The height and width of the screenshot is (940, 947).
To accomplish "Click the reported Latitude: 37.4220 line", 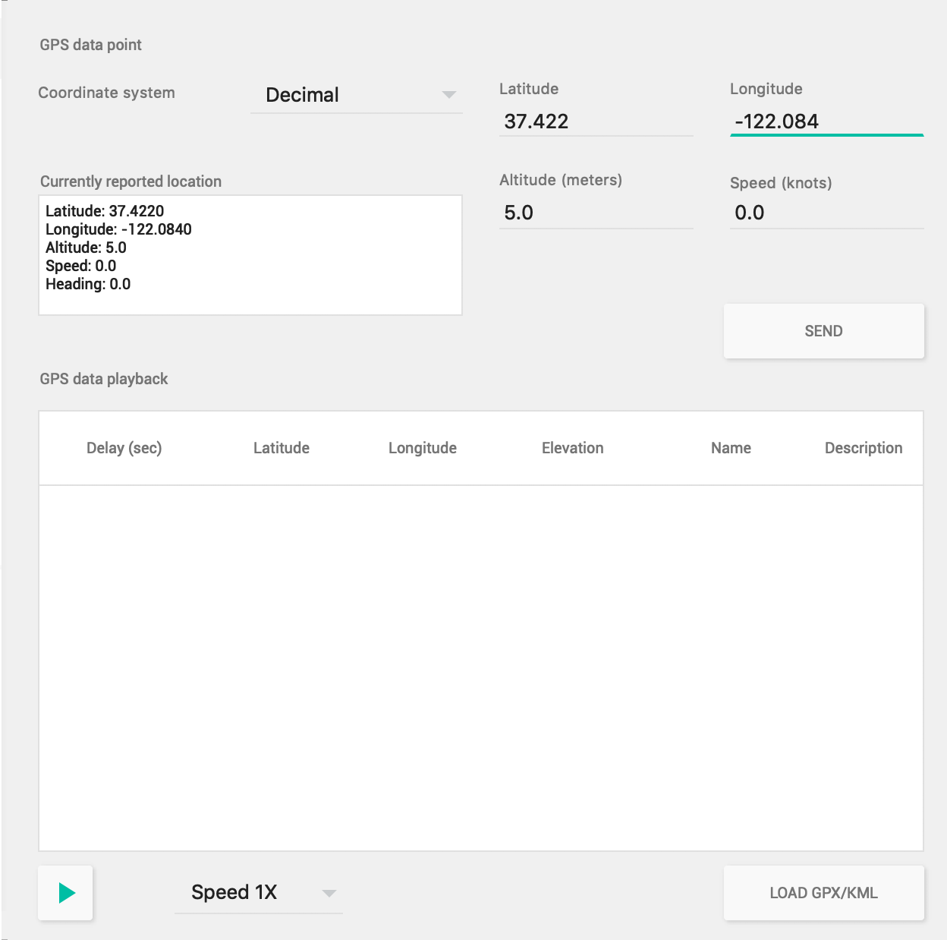I will (x=105, y=211).
